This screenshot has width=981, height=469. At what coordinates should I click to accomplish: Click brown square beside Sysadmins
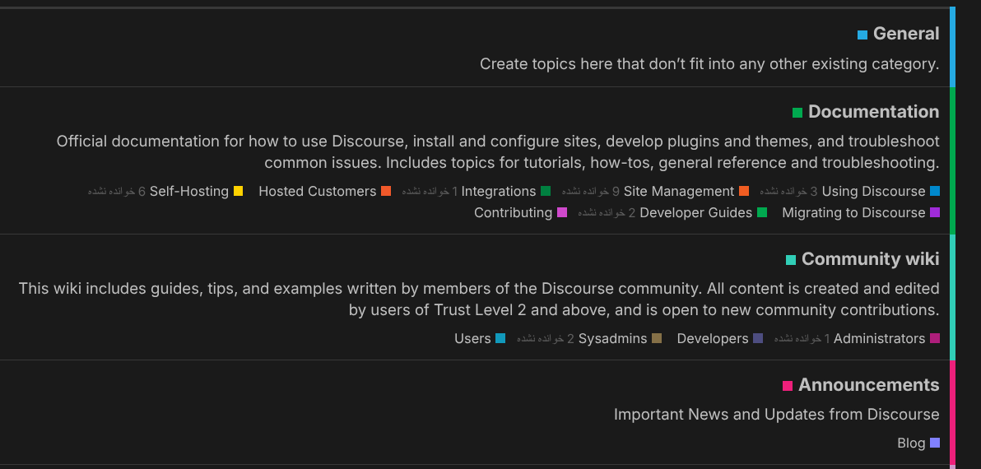coord(656,338)
